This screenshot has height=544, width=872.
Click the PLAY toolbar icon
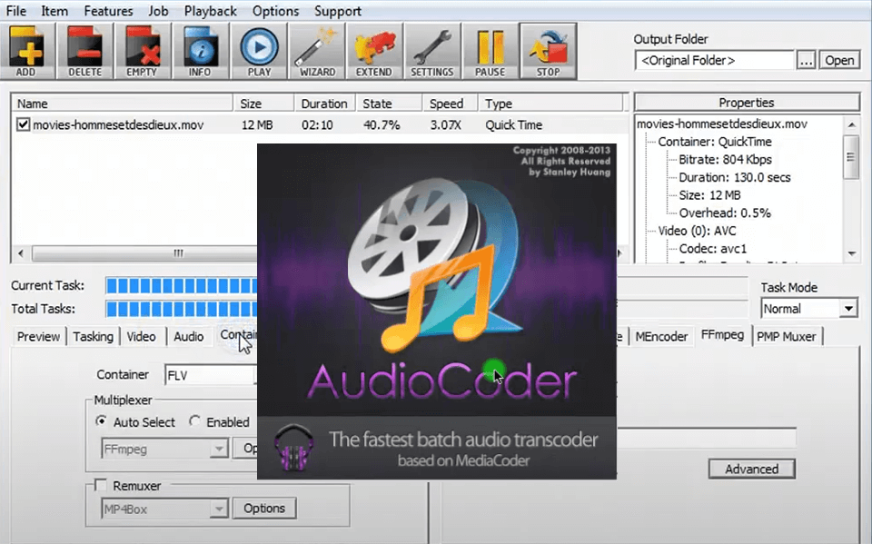[x=259, y=51]
